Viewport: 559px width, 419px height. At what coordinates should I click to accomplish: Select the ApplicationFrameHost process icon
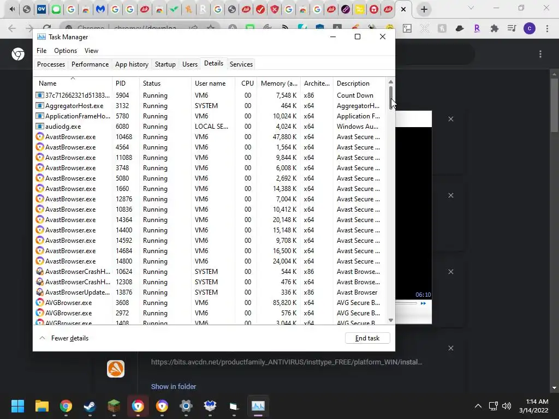coord(39,116)
